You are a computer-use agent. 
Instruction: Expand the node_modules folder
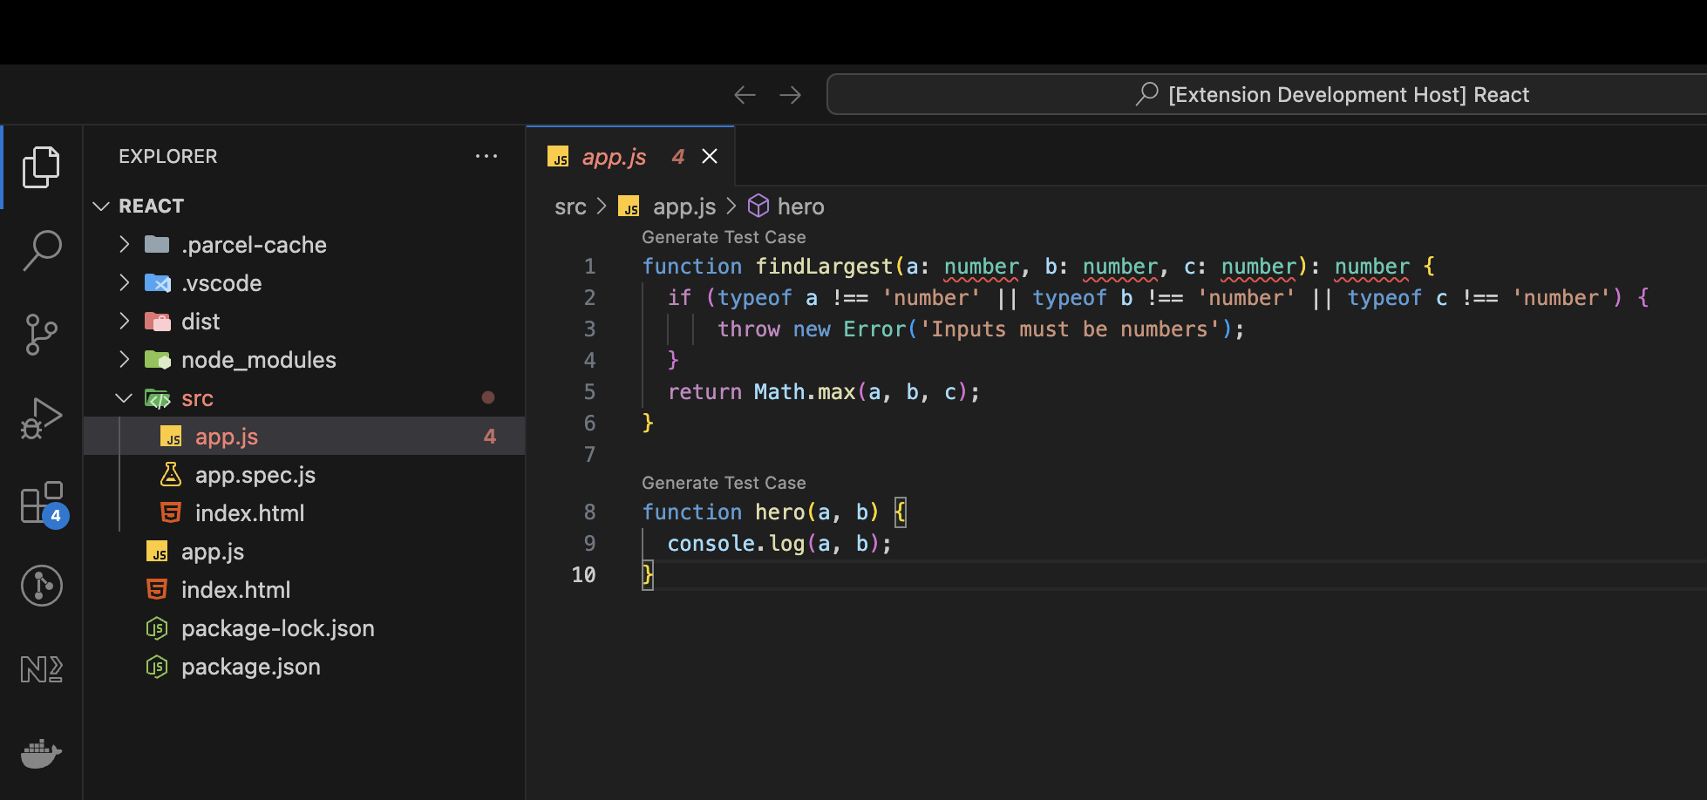pos(125,359)
